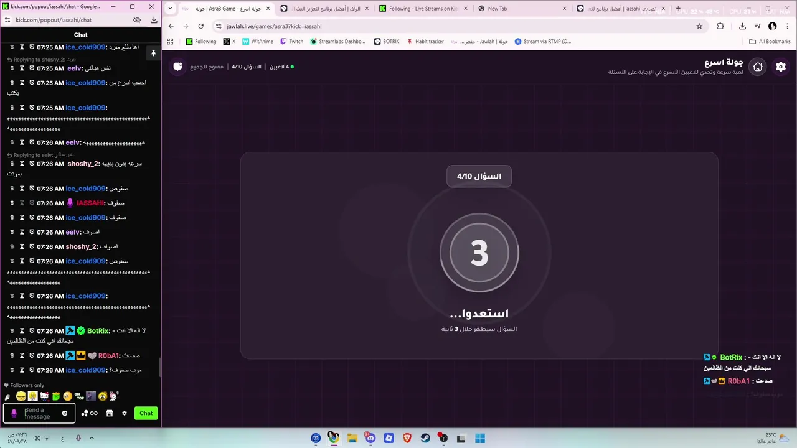
Task: Open the channel points bubbles icon
Action: [x=85, y=413]
